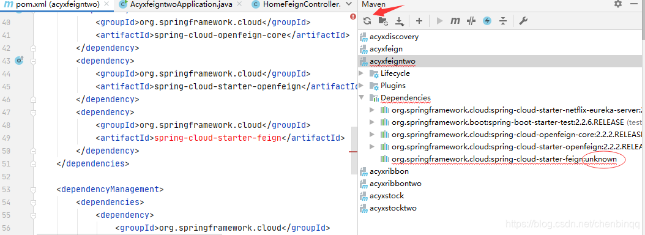Click fold end marker at line 46
Screen dimensions: 645x235
(x=33, y=99)
